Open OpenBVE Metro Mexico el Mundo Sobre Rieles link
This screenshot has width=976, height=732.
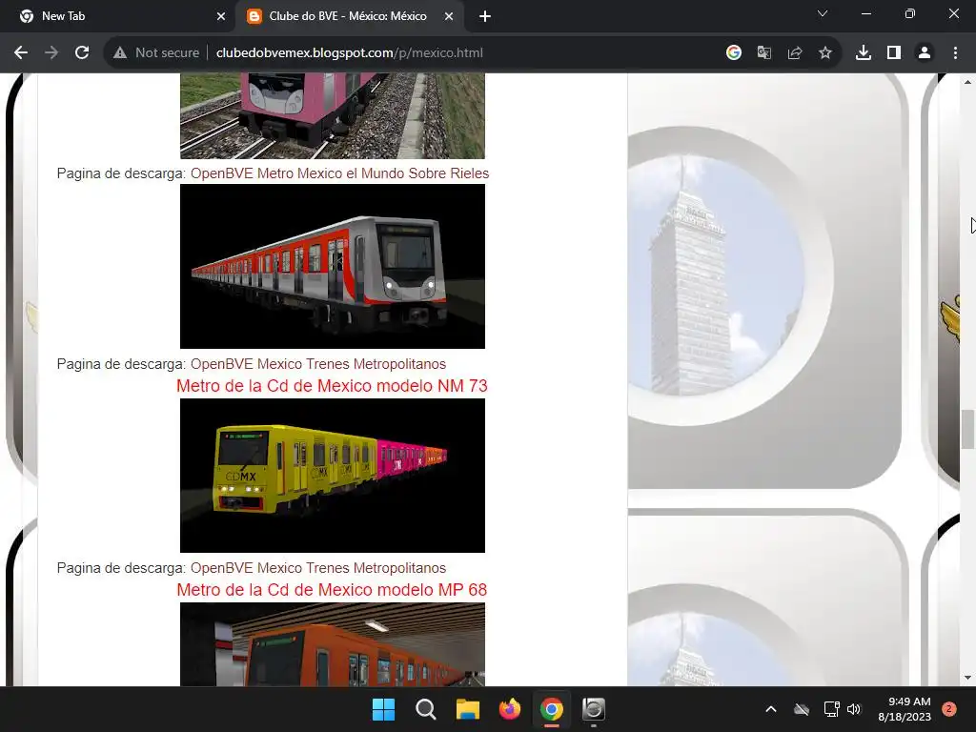(340, 173)
